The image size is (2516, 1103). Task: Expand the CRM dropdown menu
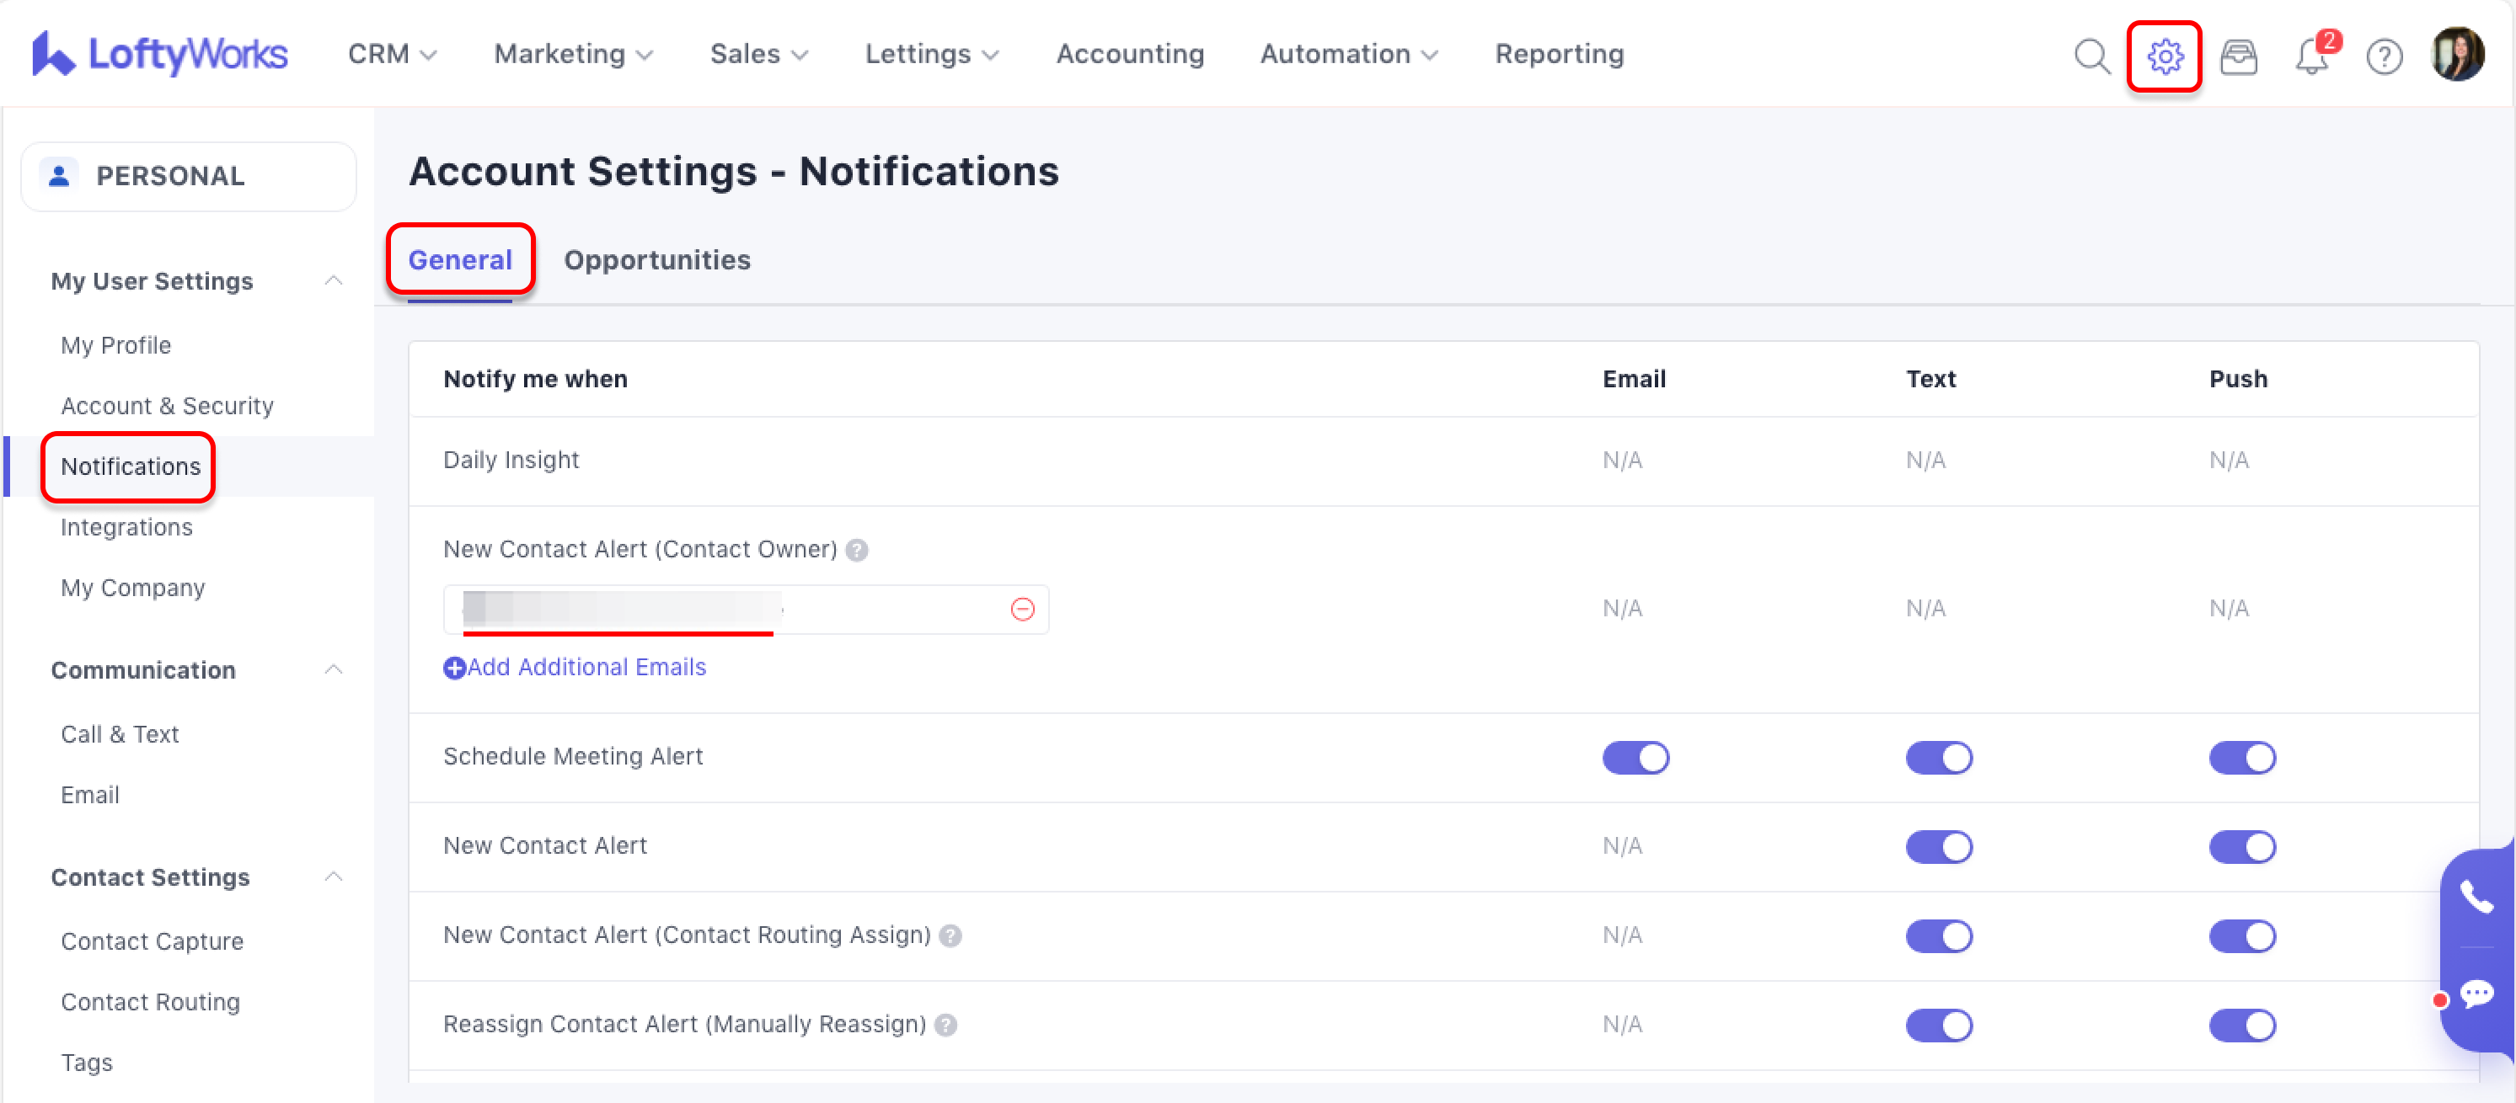tap(392, 54)
